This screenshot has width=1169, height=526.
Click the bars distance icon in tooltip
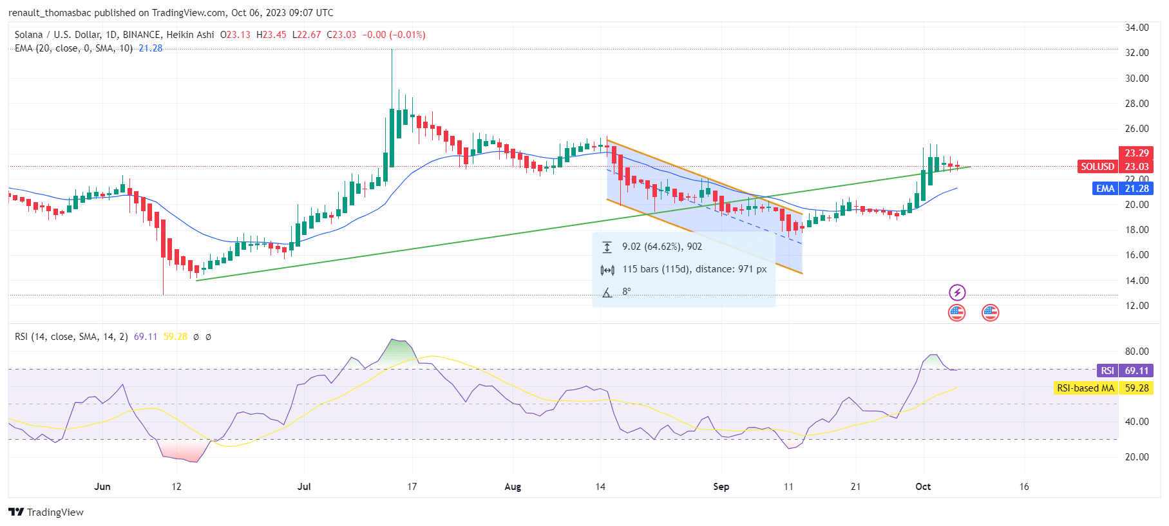pyautogui.click(x=607, y=270)
